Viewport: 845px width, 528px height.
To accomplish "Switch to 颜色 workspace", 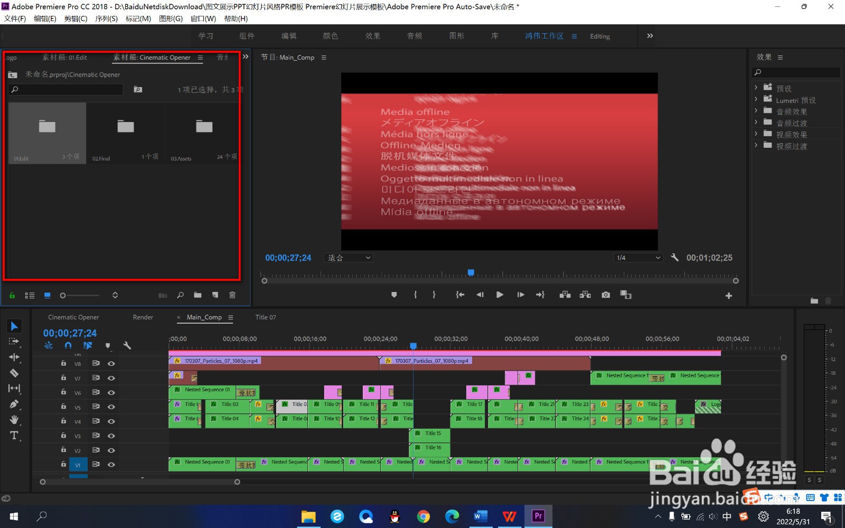I will [330, 36].
